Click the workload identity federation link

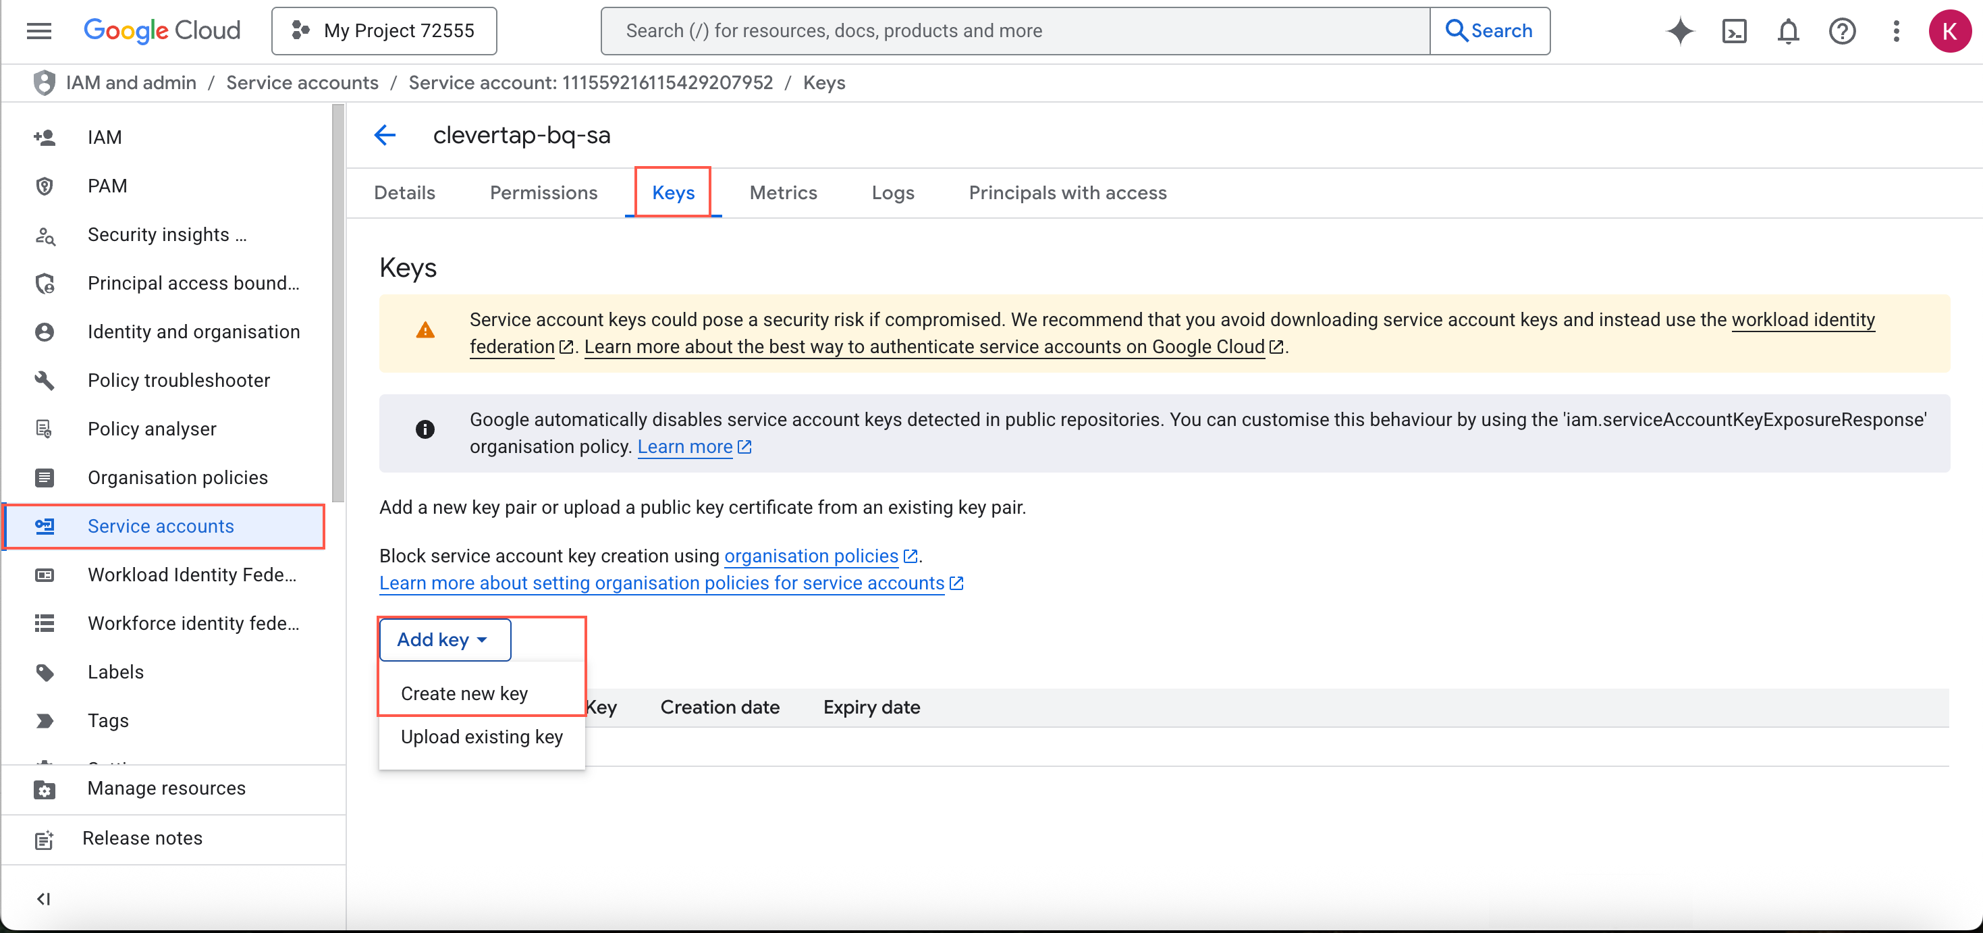(x=1802, y=319)
